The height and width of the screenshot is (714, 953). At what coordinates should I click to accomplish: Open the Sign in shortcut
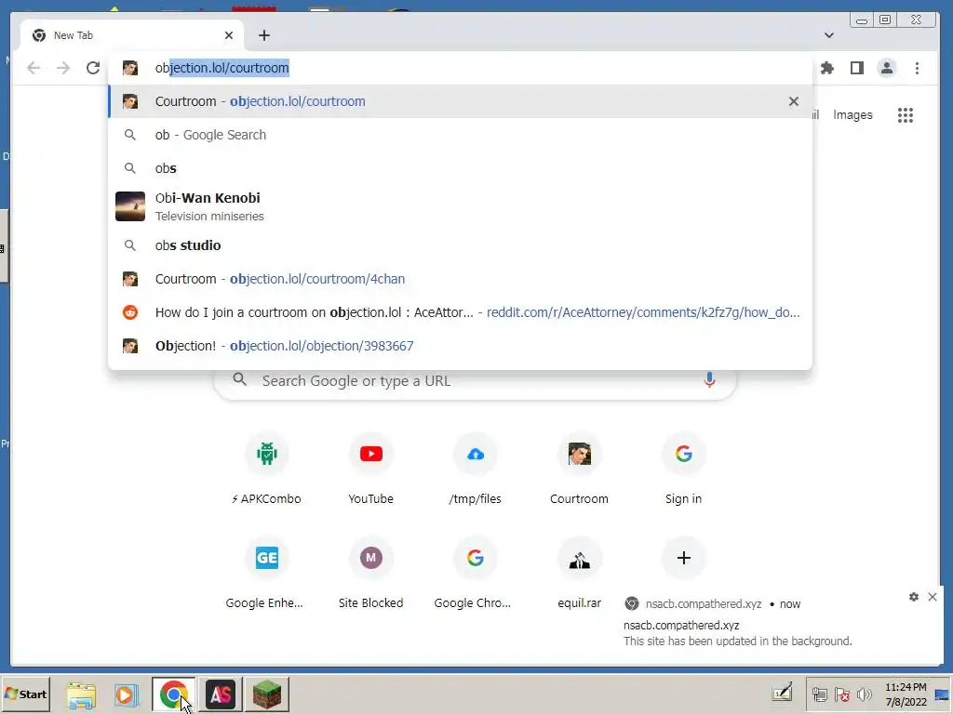(x=683, y=469)
